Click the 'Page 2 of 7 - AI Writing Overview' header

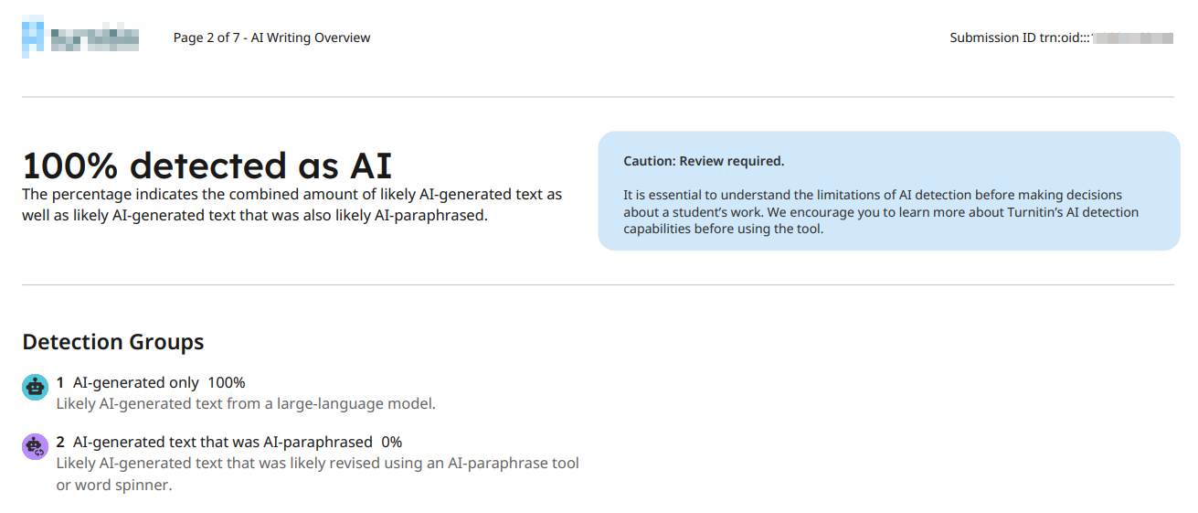[x=271, y=37]
